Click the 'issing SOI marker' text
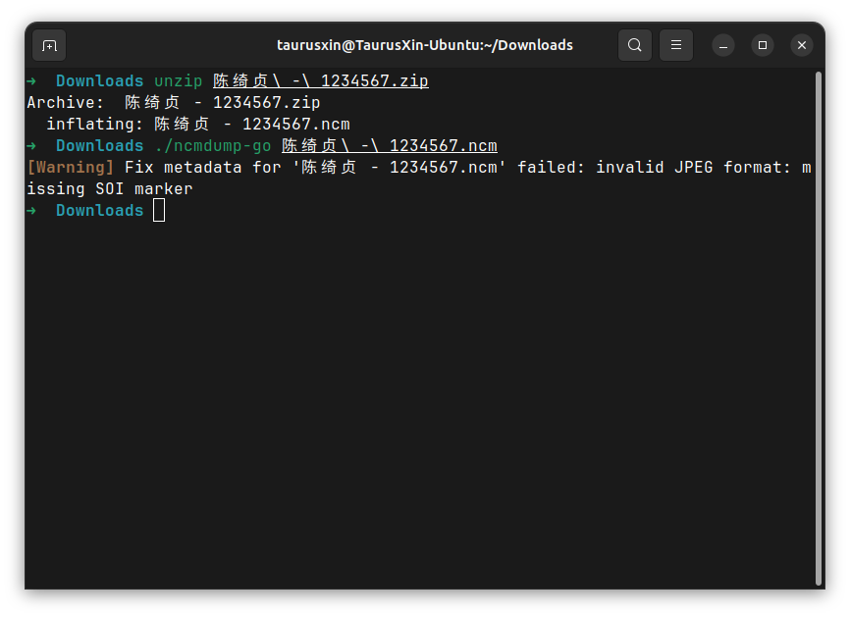This screenshot has height=617, width=850. tap(109, 188)
